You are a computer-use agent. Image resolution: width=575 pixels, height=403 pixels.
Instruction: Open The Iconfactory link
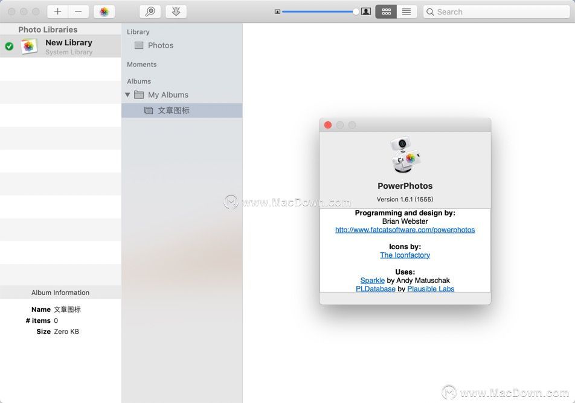tap(405, 255)
